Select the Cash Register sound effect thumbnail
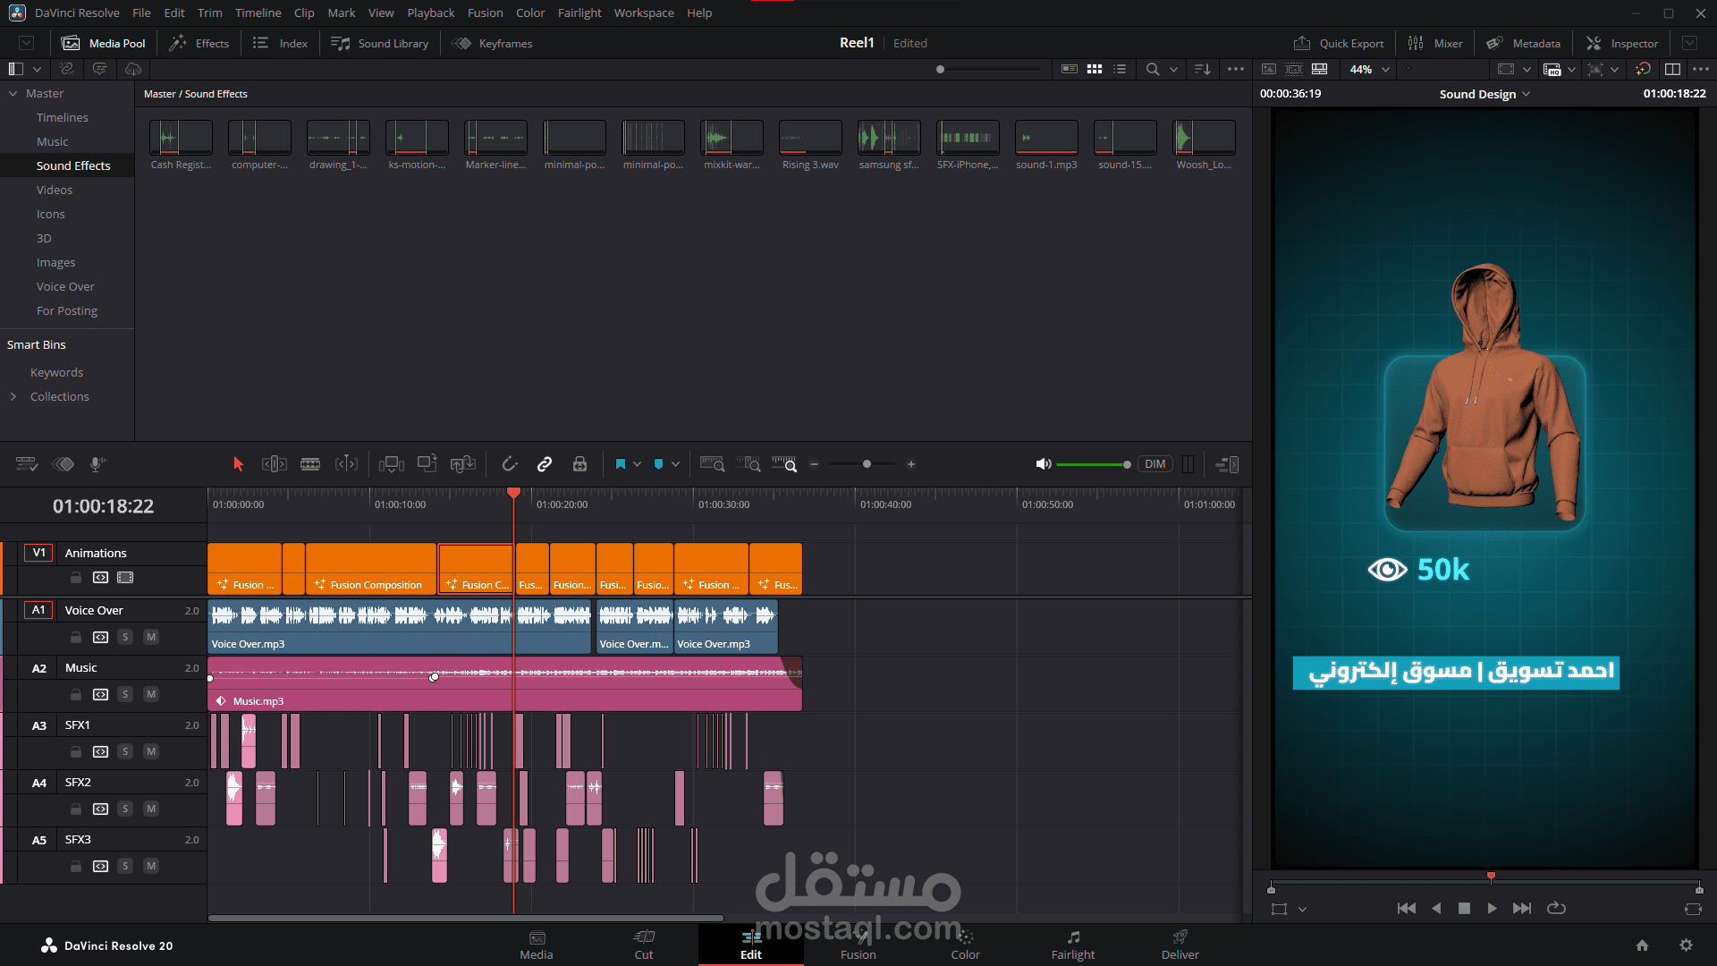1717x966 pixels. click(181, 140)
